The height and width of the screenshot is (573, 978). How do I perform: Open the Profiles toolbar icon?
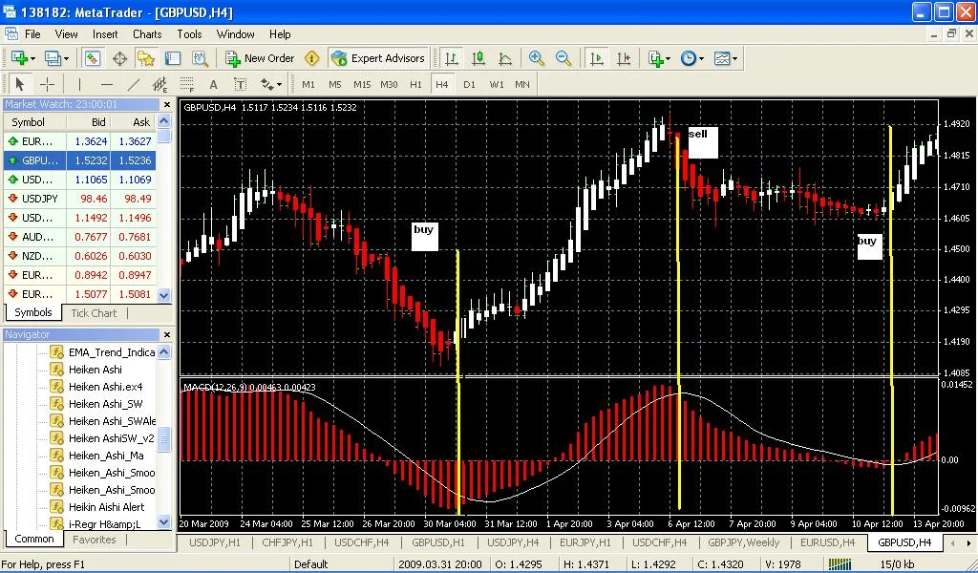[x=53, y=58]
